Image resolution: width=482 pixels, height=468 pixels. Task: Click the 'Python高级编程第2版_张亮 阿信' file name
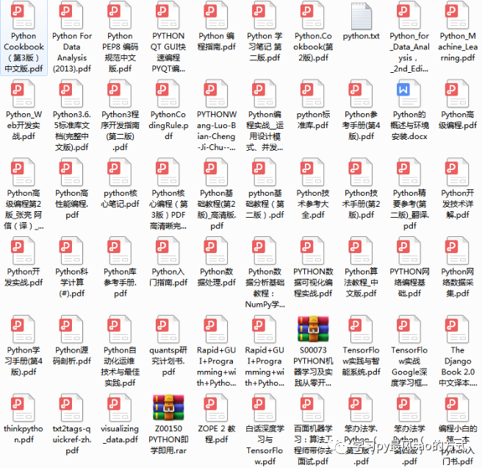coord(24,210)
